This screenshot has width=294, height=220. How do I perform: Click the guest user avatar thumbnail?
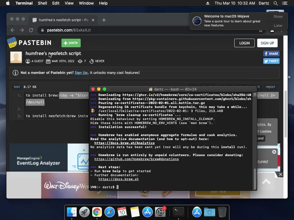coord(16,57)
